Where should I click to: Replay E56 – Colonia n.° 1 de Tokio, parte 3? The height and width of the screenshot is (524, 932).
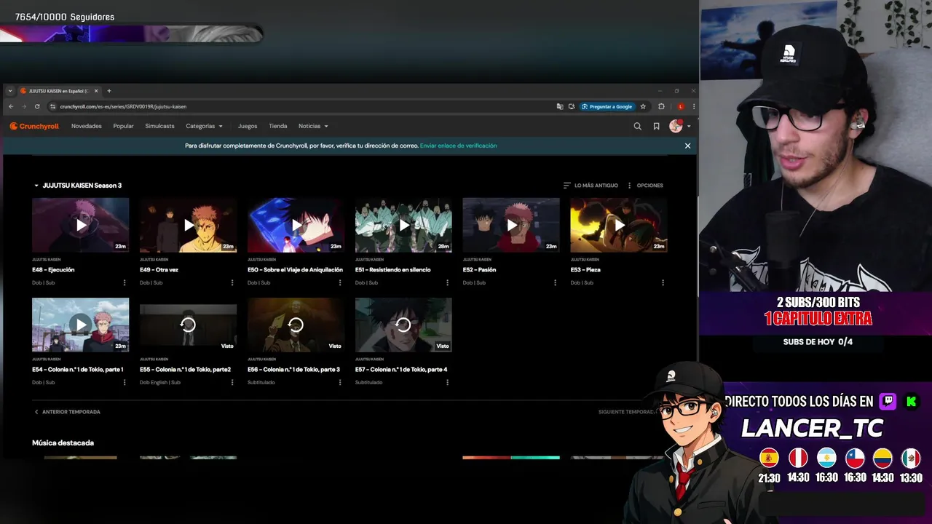pyautogui.click(x=296, y=325)
